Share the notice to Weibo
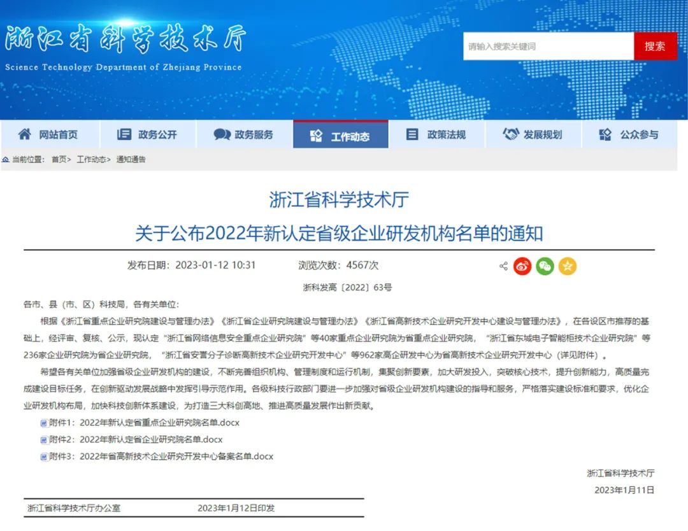This screenshot has height=531, width=688. 522,266
